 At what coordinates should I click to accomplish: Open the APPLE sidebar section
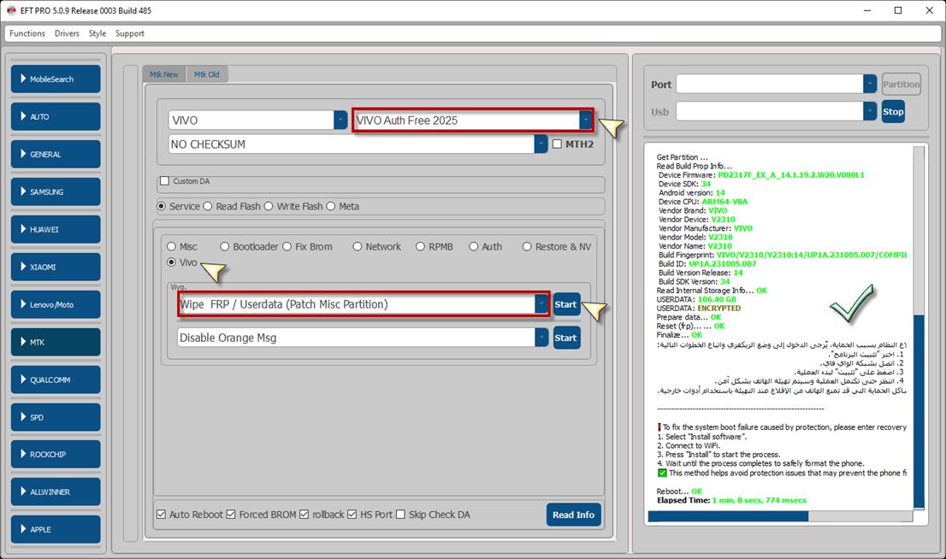56,529
